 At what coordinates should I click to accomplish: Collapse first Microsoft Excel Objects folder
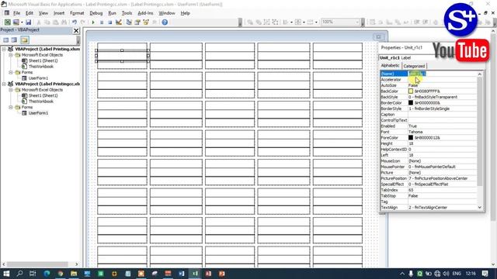[10, 55]
